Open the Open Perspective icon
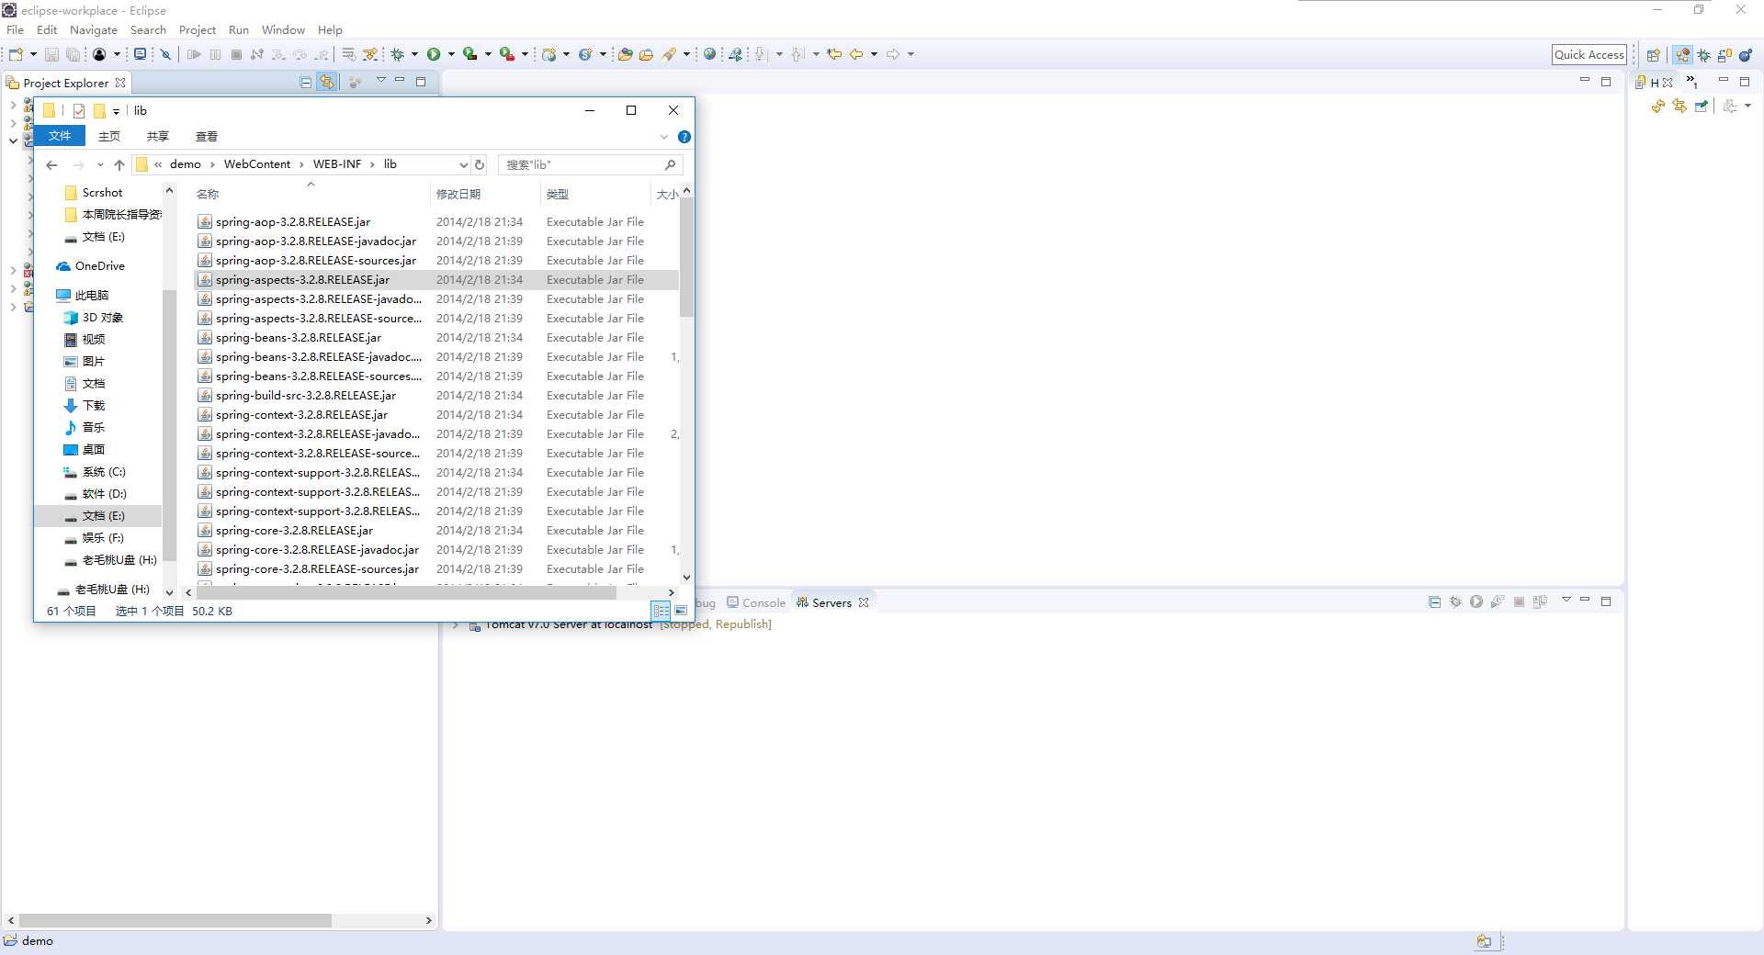This screenshot has width=1764, height=955. tap(1653, 55)
